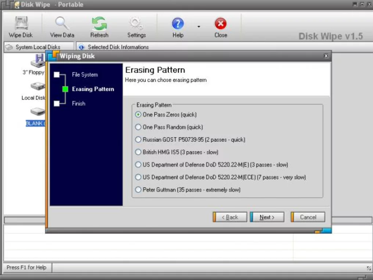Click the System Local Disks panel header
Viewport: 373px width, 280px height.
(x=39, y=47)
